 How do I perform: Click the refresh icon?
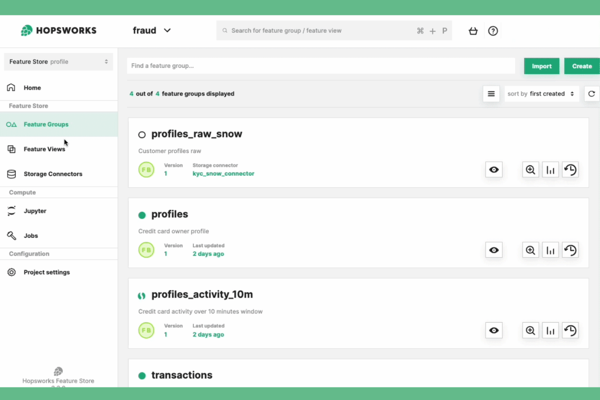(x=591, y=94)
